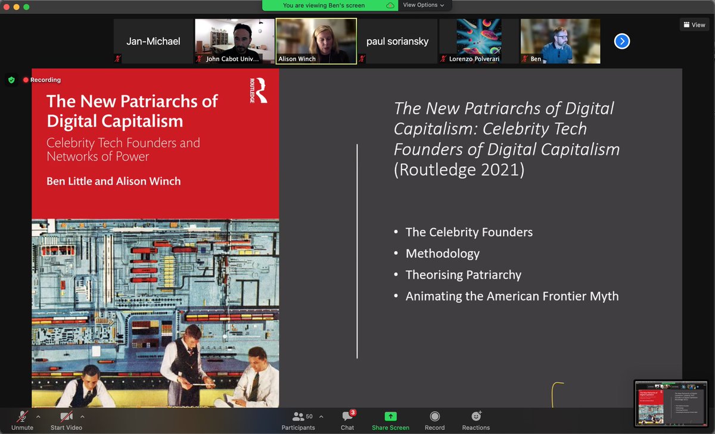
Task: Click the cloud icon in the green banner
Action: coord(390,5)
